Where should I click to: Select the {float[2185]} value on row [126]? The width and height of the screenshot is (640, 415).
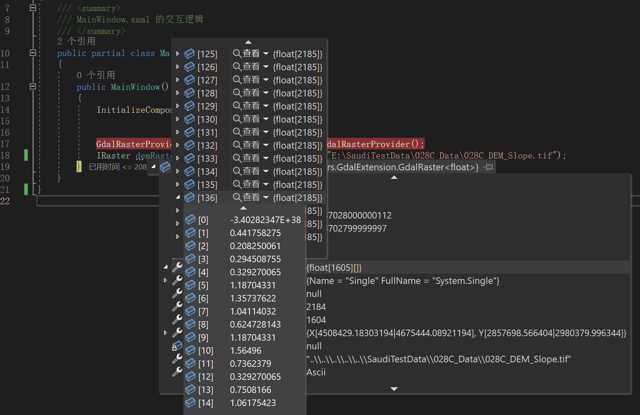pyautogui.click(x=298, y=67)
